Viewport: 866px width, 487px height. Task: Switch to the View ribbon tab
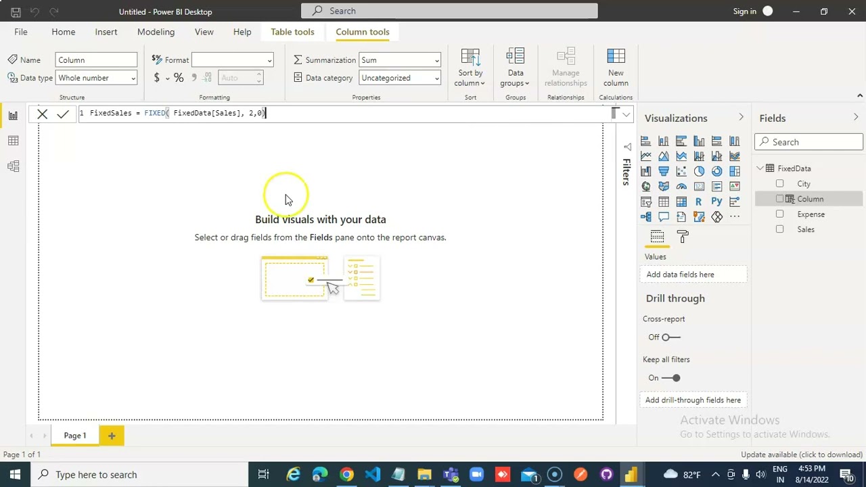tap(204, 32)
